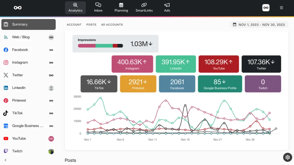This screenshot has width=294, height=165.
Task: Select the YouTube 108.29K card
Action: [x=219, y=64]
